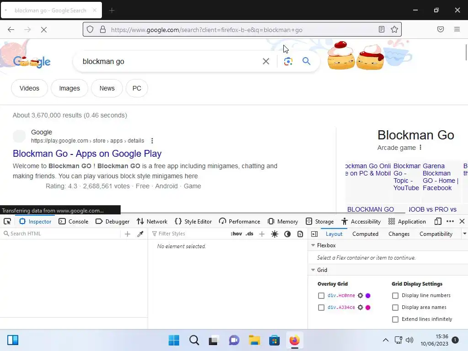The image size is (468, 351).
Task: Open File Explorer from the taskbar
Action: (254, 340)
